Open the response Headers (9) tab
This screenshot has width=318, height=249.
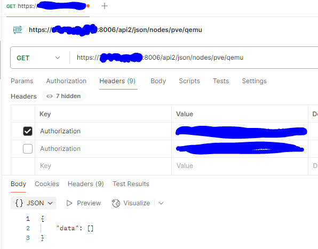coord(85,184)
